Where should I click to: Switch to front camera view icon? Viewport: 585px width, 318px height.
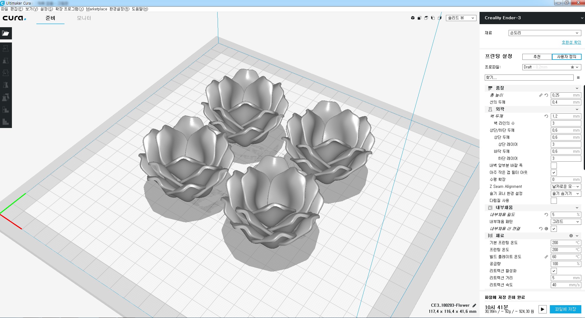[x=419, y=18]
